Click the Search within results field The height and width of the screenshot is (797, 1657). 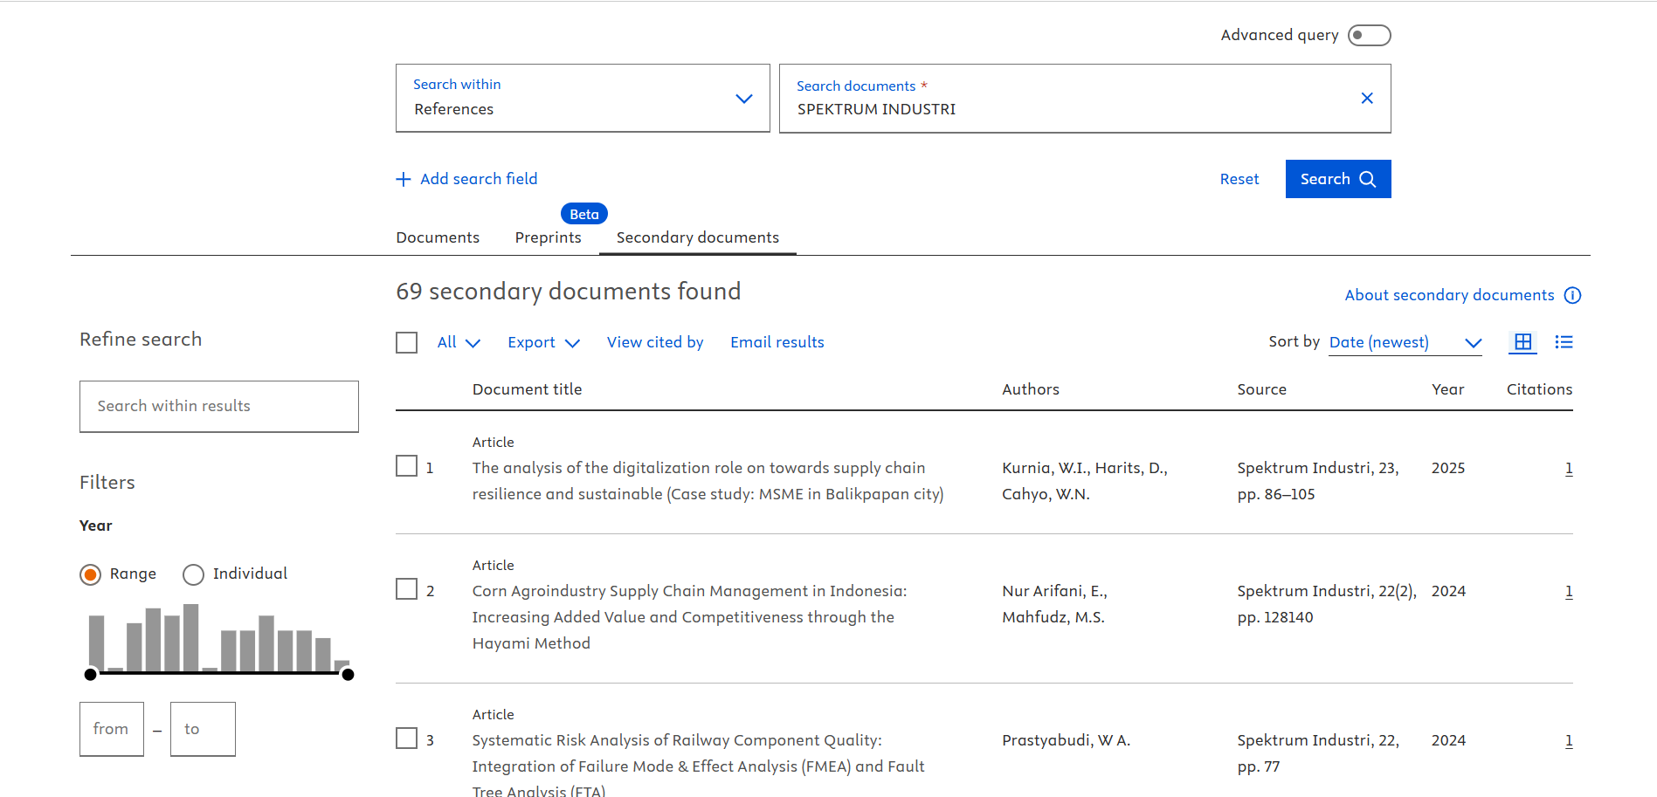click(x=219, y=406)
